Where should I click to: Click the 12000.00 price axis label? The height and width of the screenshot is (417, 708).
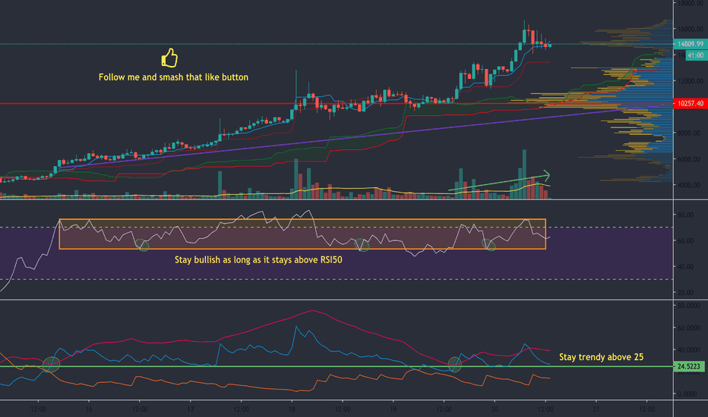(690, 81)
